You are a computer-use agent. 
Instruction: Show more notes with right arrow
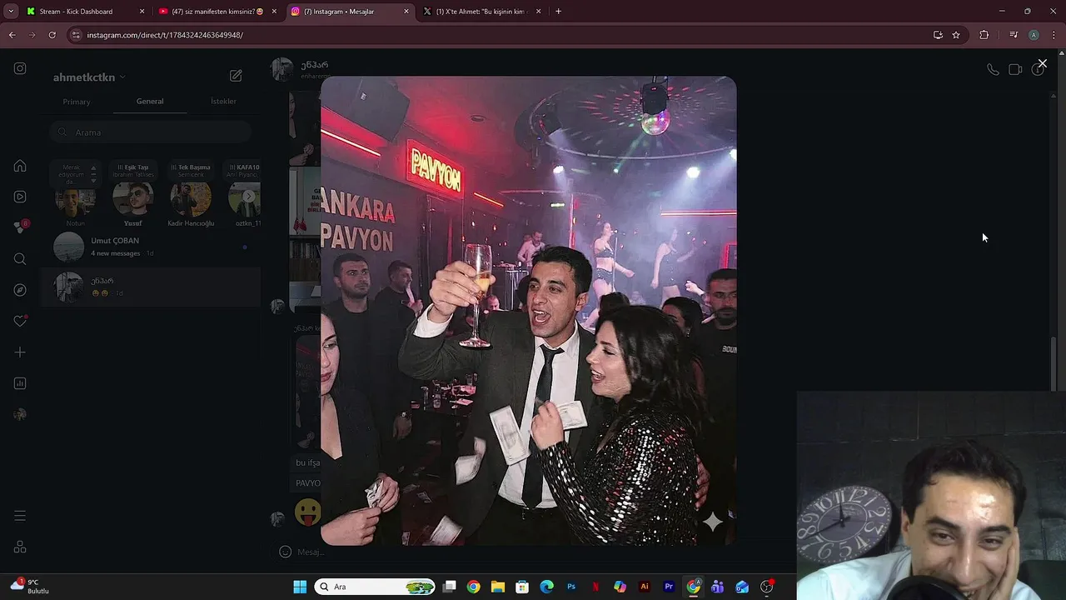click(x=248, y=197)
